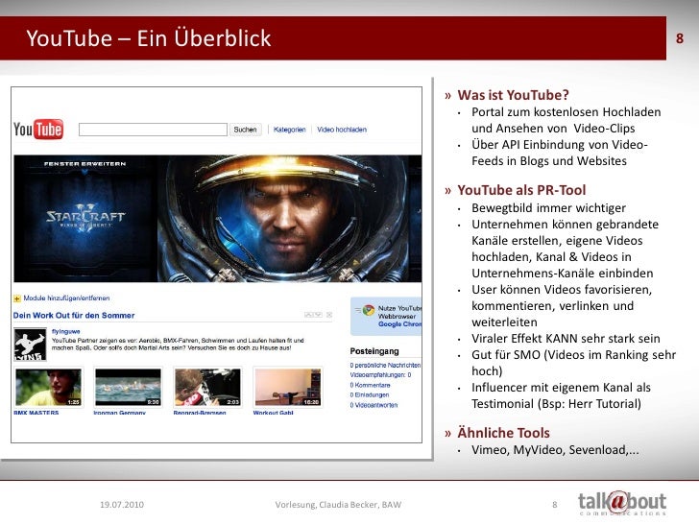Click the Posteingang heading

(x=374, y=351)
